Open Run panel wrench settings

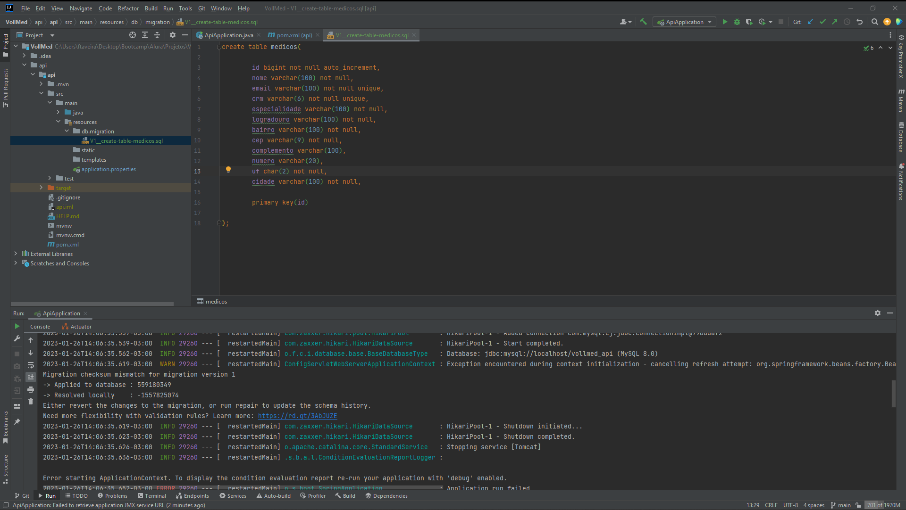[17, 338]
